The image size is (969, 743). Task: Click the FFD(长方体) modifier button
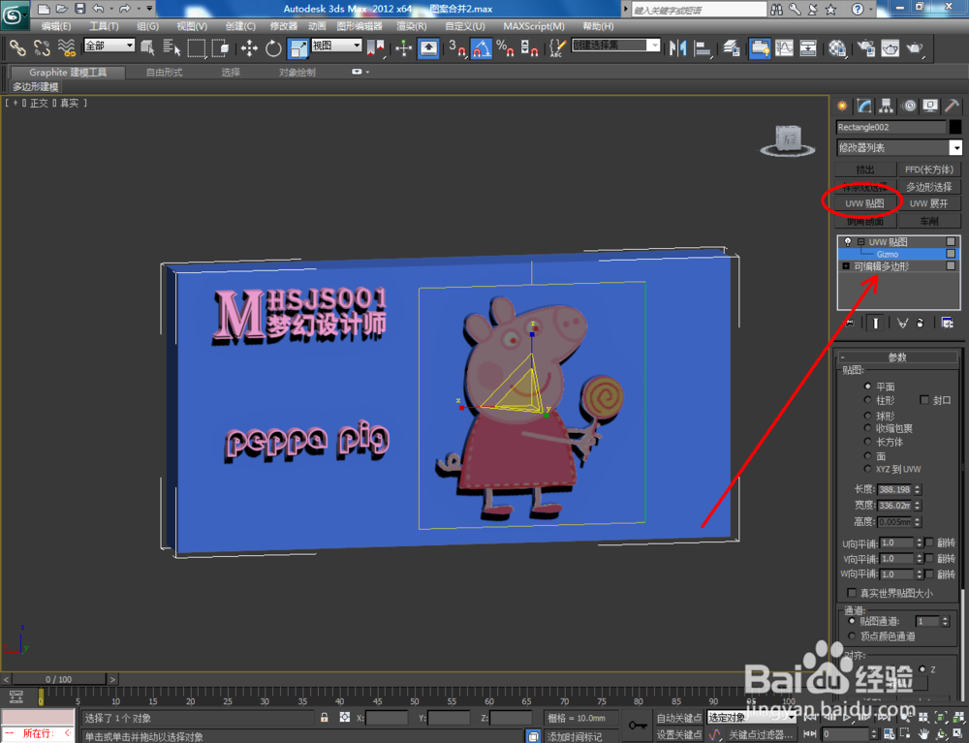929,170
